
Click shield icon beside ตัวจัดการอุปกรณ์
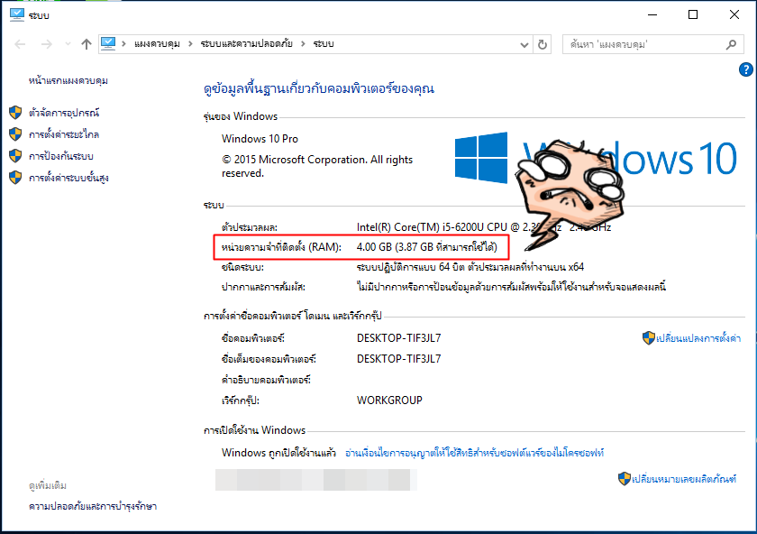(x=15, y=113)
